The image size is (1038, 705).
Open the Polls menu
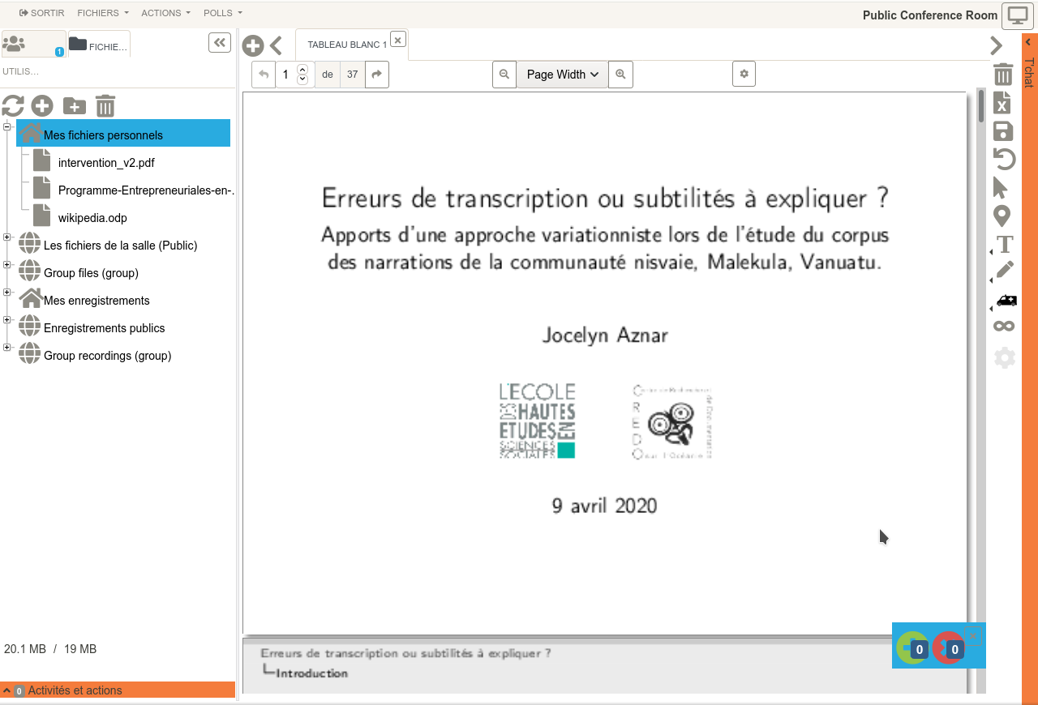[222, 13]
